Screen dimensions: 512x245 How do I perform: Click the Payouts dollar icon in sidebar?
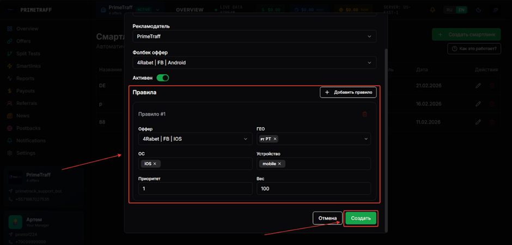coord(10,91)
